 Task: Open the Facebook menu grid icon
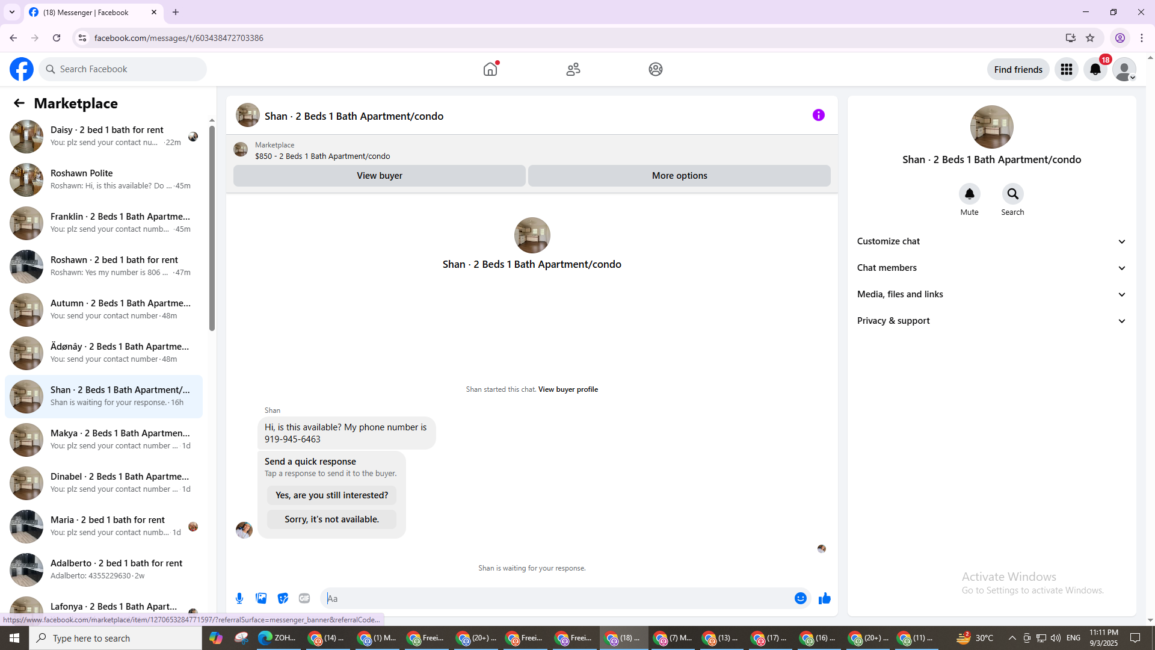[x=1067, y=69]
